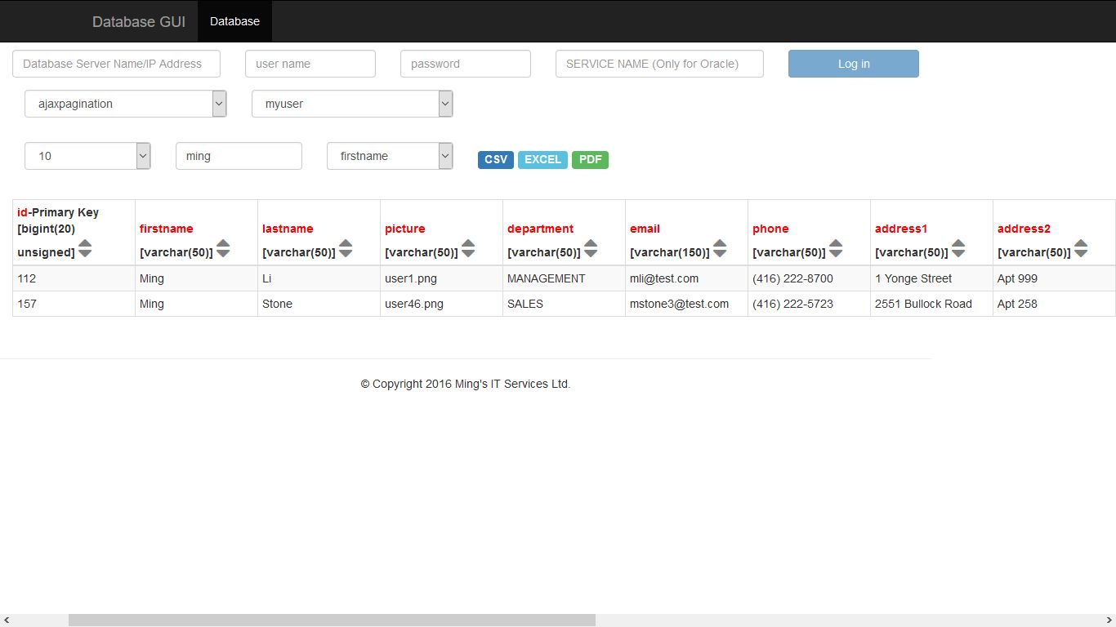Image resolution: width=1116 pixels, height=627 pixels.
Task: Expand the myuser table dropdown
Action: pos(352,104)
